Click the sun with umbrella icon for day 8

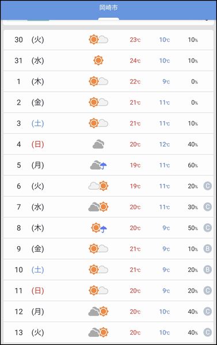tap(99, 228)
